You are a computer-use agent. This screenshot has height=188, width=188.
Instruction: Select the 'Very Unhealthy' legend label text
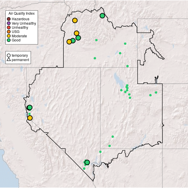[24, 23]
